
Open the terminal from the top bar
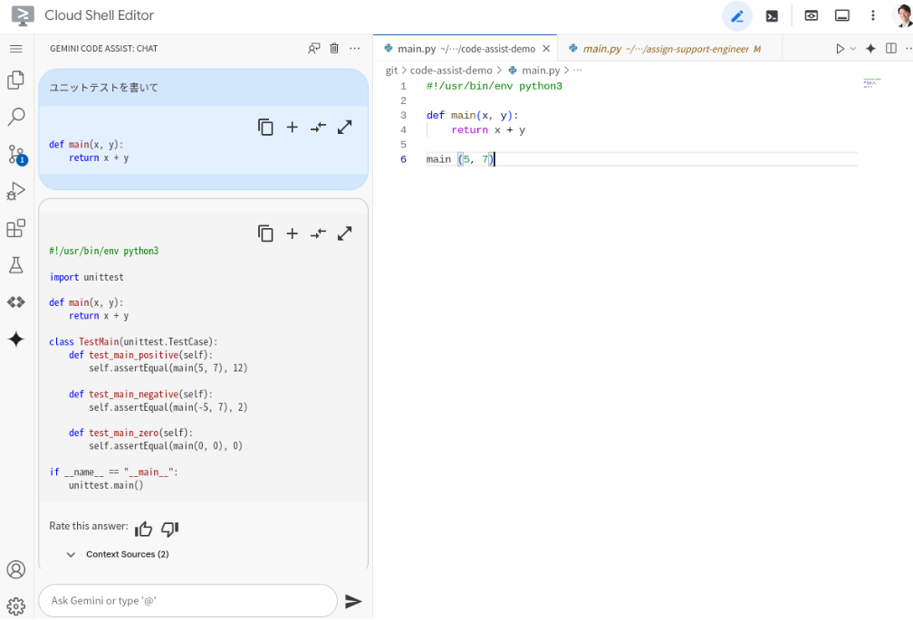(x=772, y=16)
